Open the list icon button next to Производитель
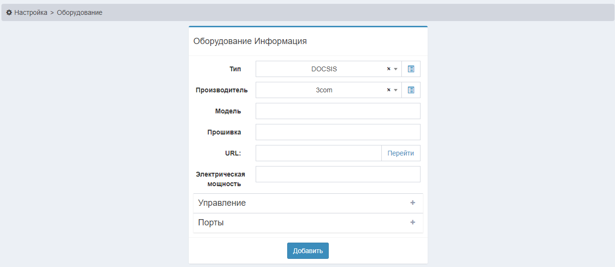The image size is (615, 267). point(411,90)
